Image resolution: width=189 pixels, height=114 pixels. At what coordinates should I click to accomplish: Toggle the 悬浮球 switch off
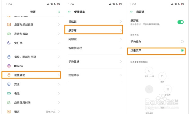pyautogui.click(x=181, y=22)
